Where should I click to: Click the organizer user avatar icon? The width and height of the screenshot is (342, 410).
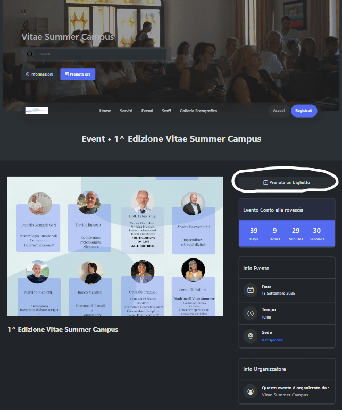(x=251, y=391)
